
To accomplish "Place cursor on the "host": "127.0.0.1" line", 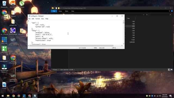I will (x=44, y=35).
